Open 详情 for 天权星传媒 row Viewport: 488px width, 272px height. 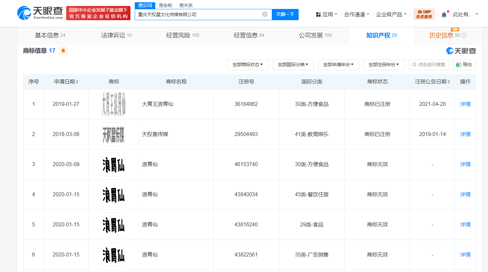(x=465, y=134)
